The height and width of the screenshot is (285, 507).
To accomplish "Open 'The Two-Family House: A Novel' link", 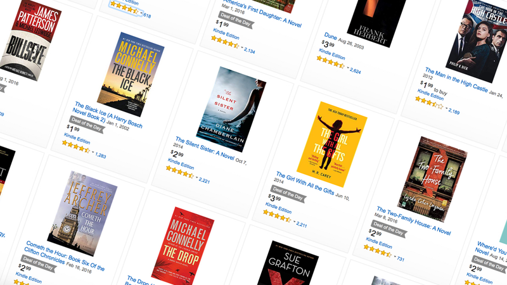I will click(x=414, y=220).
